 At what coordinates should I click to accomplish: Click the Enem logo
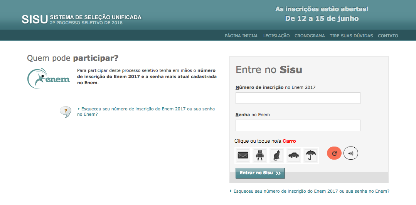click(49, 78)
